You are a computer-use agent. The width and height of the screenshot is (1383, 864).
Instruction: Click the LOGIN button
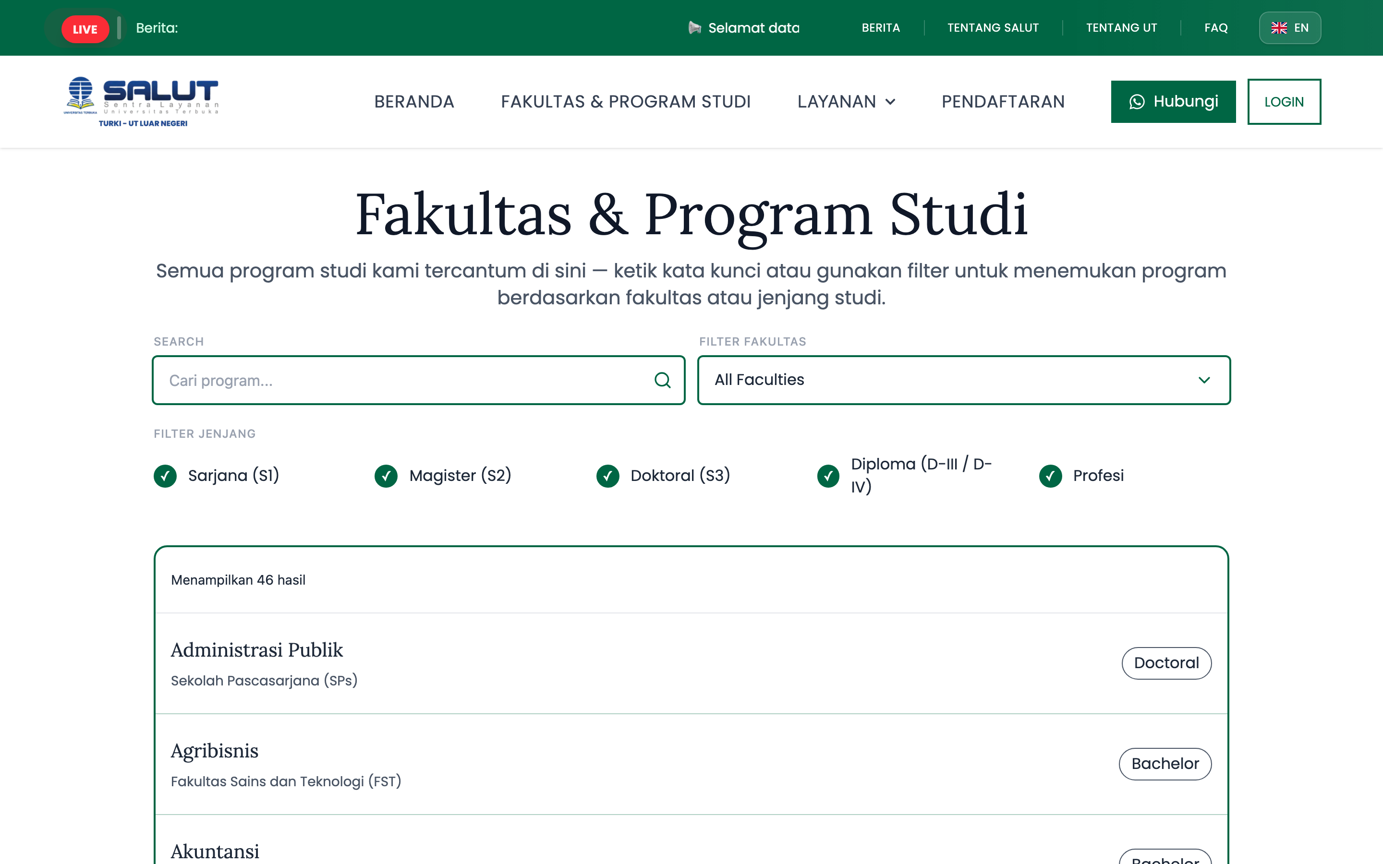1284,102
